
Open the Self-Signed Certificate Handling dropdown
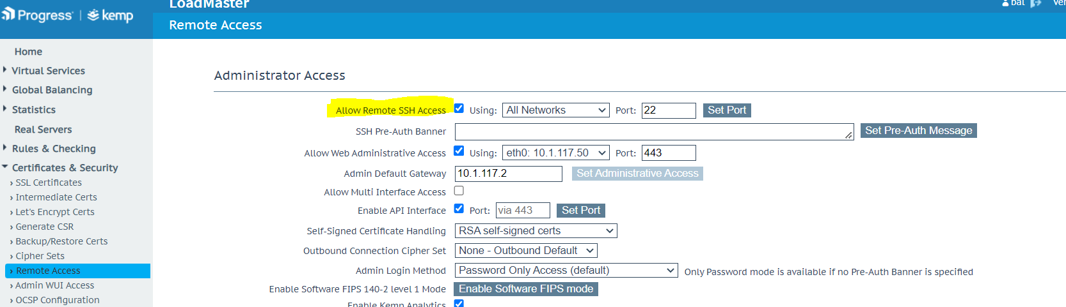[536, 231]
